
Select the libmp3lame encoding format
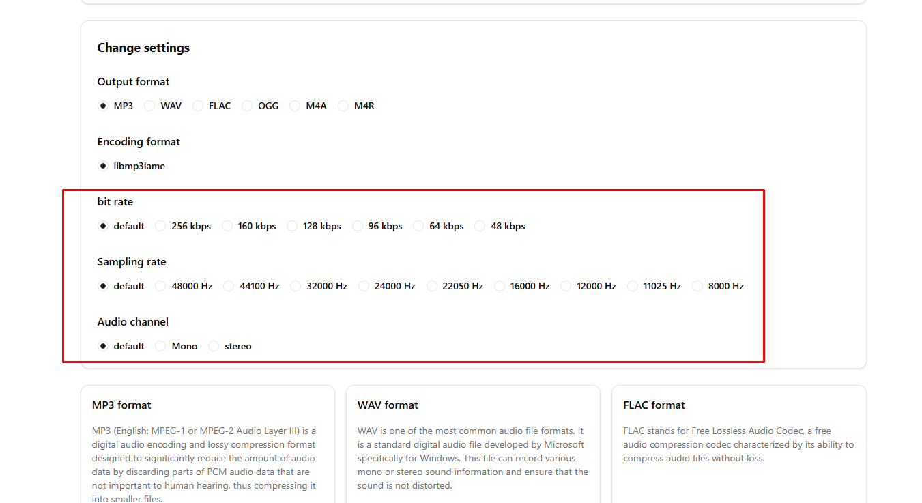[102, 166]
